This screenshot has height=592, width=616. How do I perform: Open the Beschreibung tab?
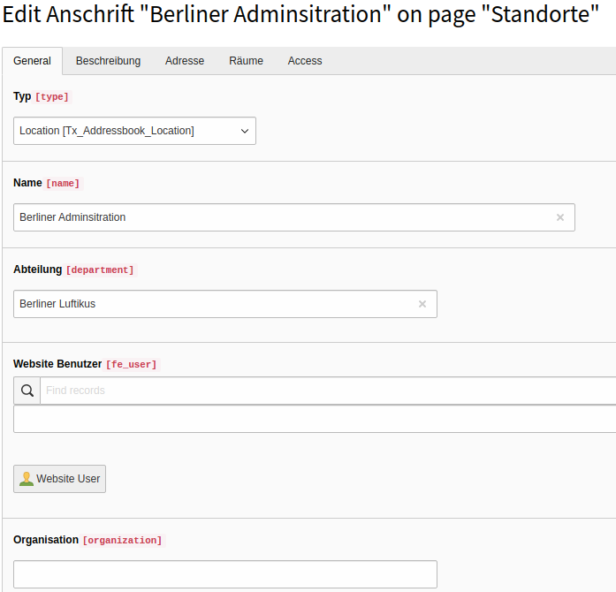[x=108, y=61]
